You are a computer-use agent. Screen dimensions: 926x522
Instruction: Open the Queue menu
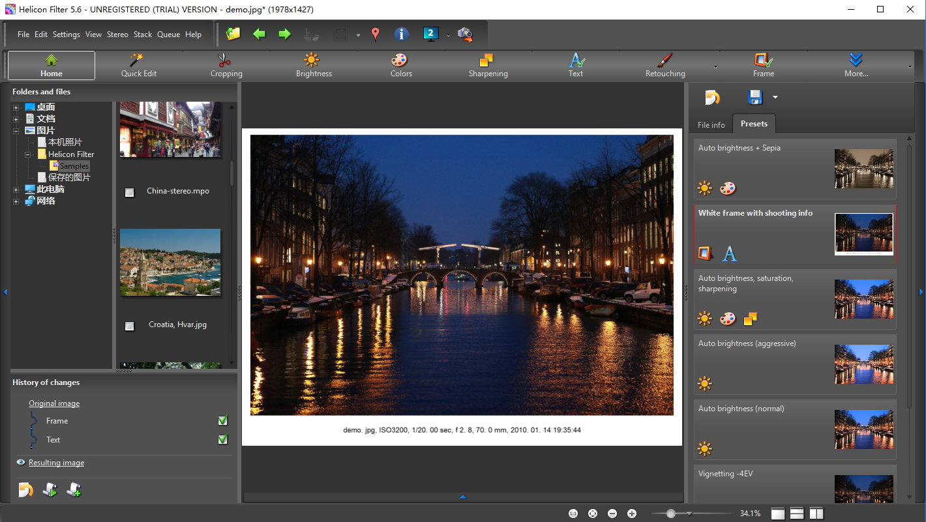[168, 35]
